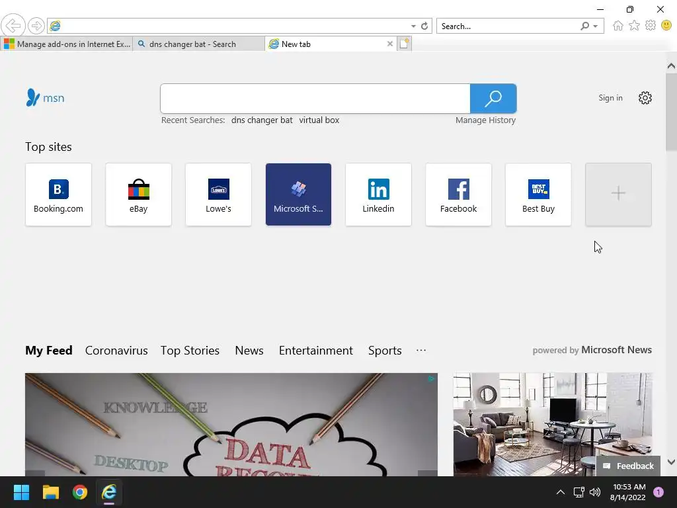Select the Entertainment feed tab
Viewport: 677px width, 508px height.
tap(315, 351)
